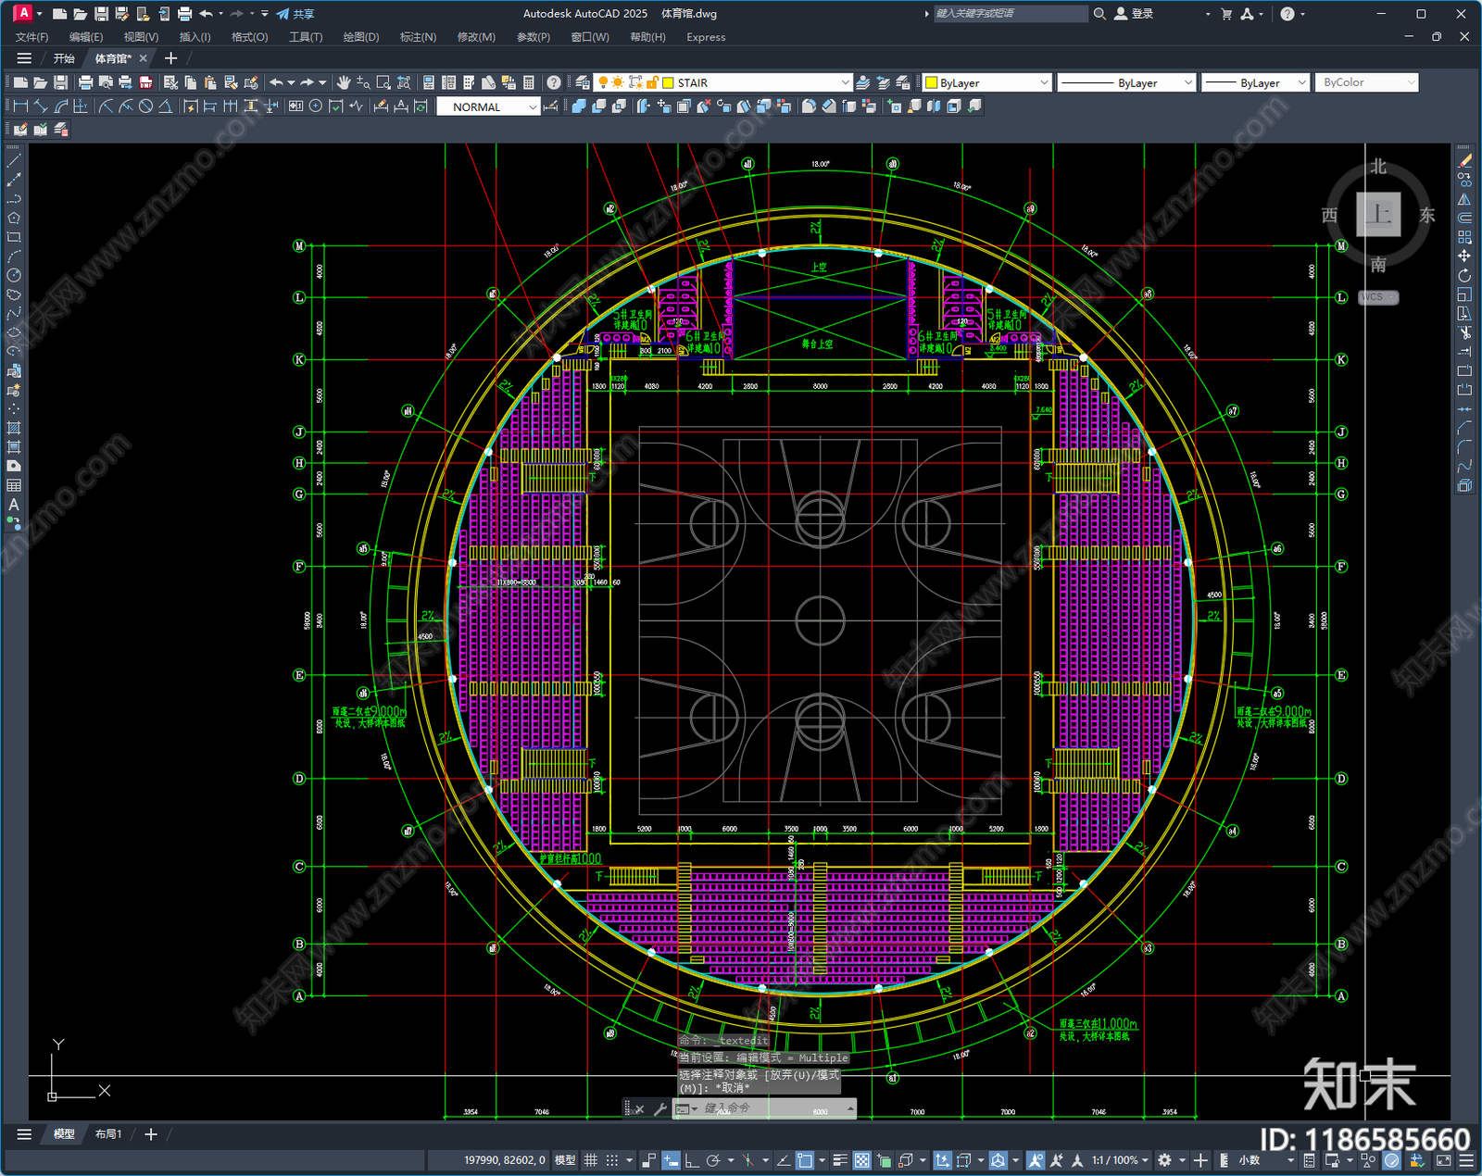This screenshot has width=1482, height=1176.
Task: Open the annotation scale 1:1 dropdown
Action: (x=1119, y=1160)
